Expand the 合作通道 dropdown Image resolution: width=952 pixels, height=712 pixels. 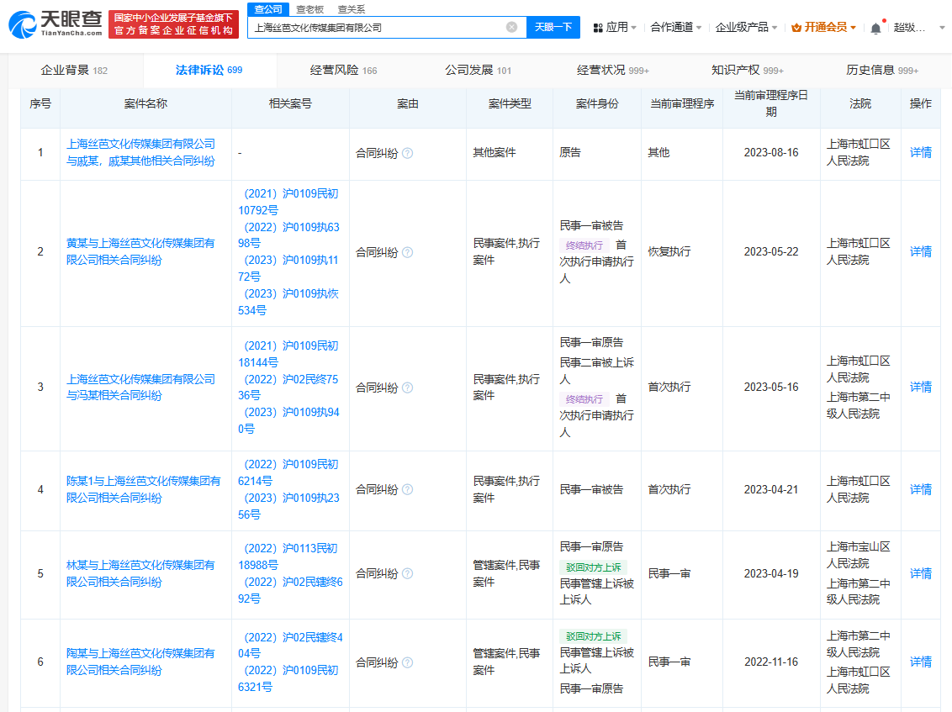(x=675, y=27)
